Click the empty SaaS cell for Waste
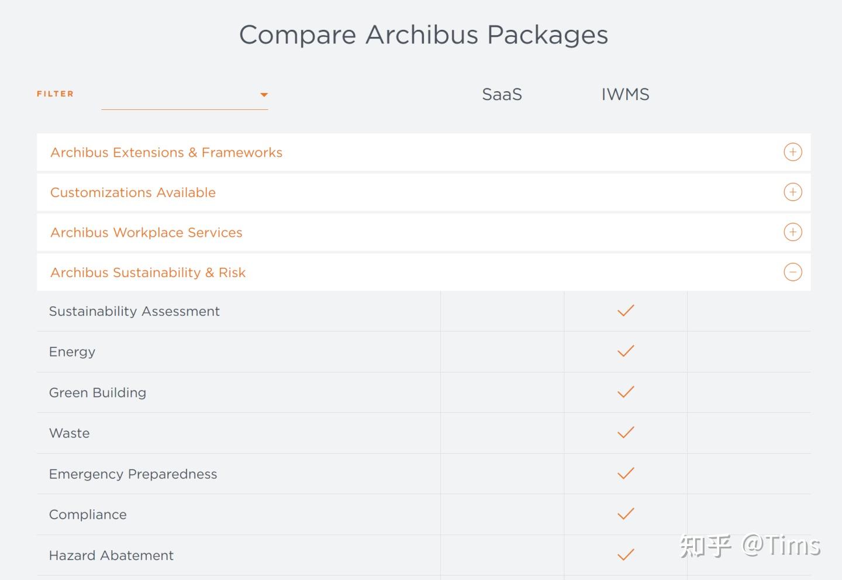The width and height of the screenshot is (842, 580). coord(502,433)
